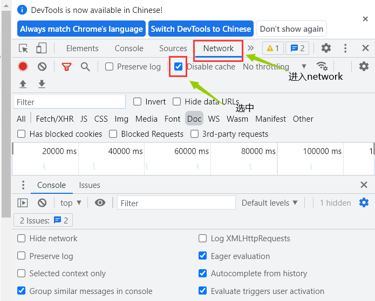Select the Network tab

(x=219, y=48)
